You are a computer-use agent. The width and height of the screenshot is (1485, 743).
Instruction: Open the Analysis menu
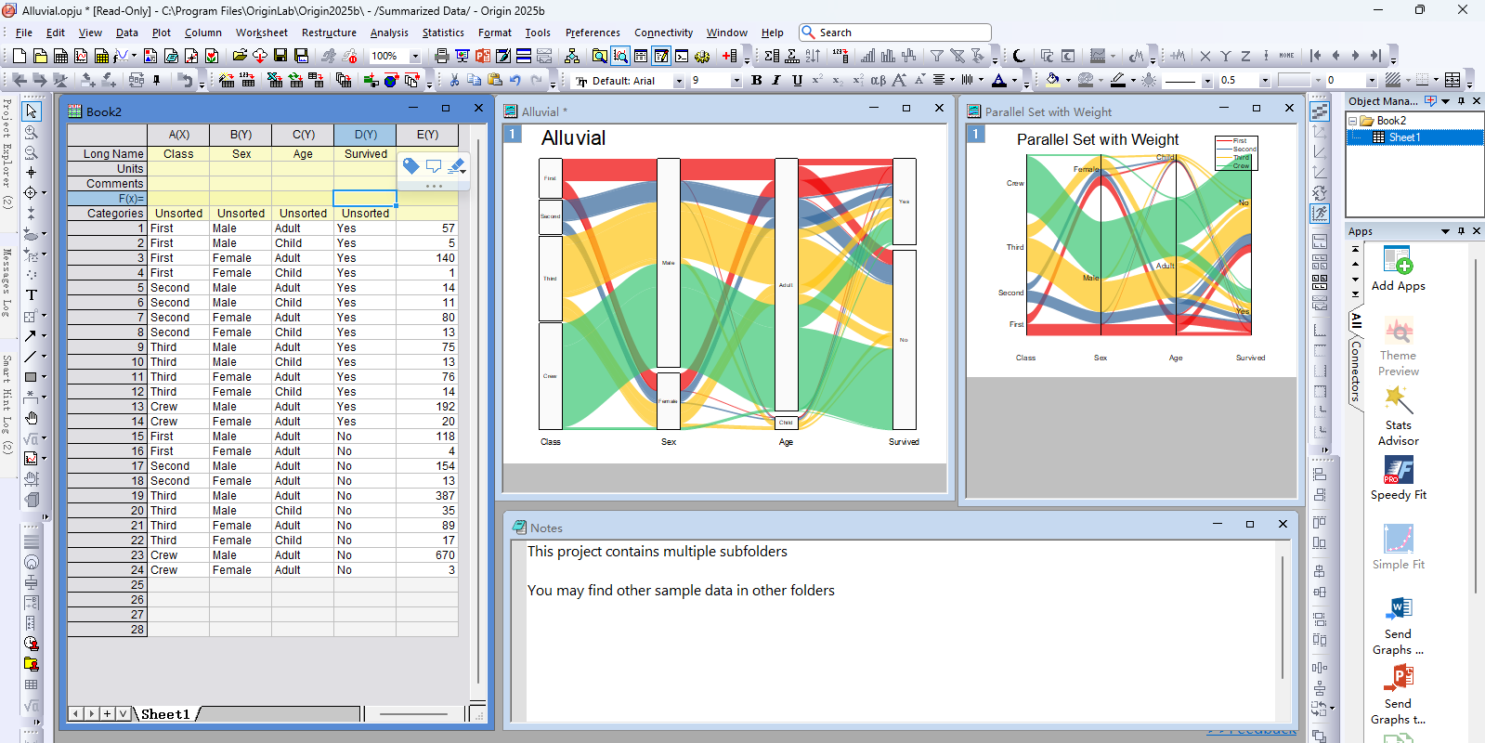tap(388, 33)
